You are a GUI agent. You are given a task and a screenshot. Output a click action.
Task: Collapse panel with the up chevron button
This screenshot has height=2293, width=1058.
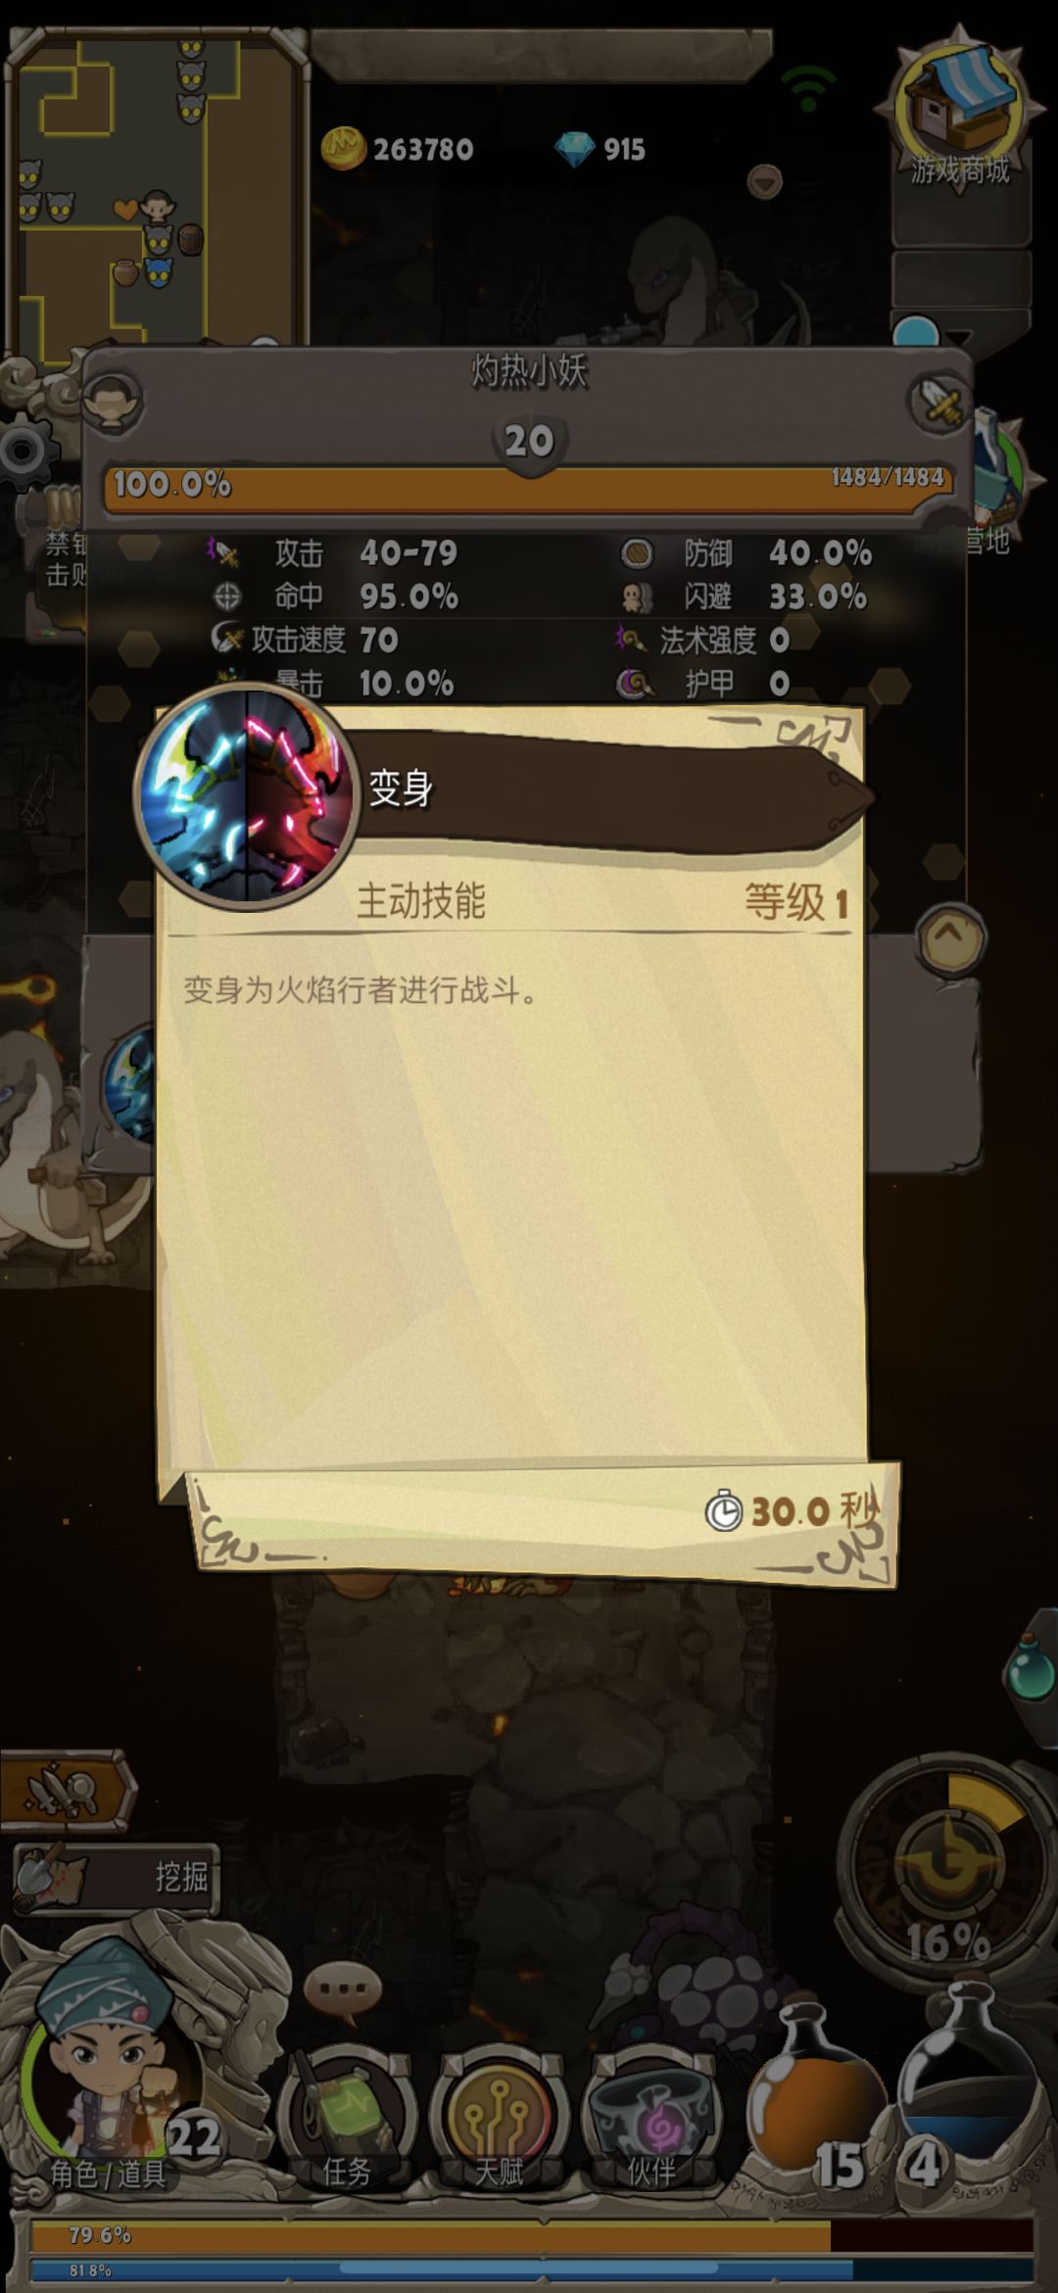[x=949, y=938]
